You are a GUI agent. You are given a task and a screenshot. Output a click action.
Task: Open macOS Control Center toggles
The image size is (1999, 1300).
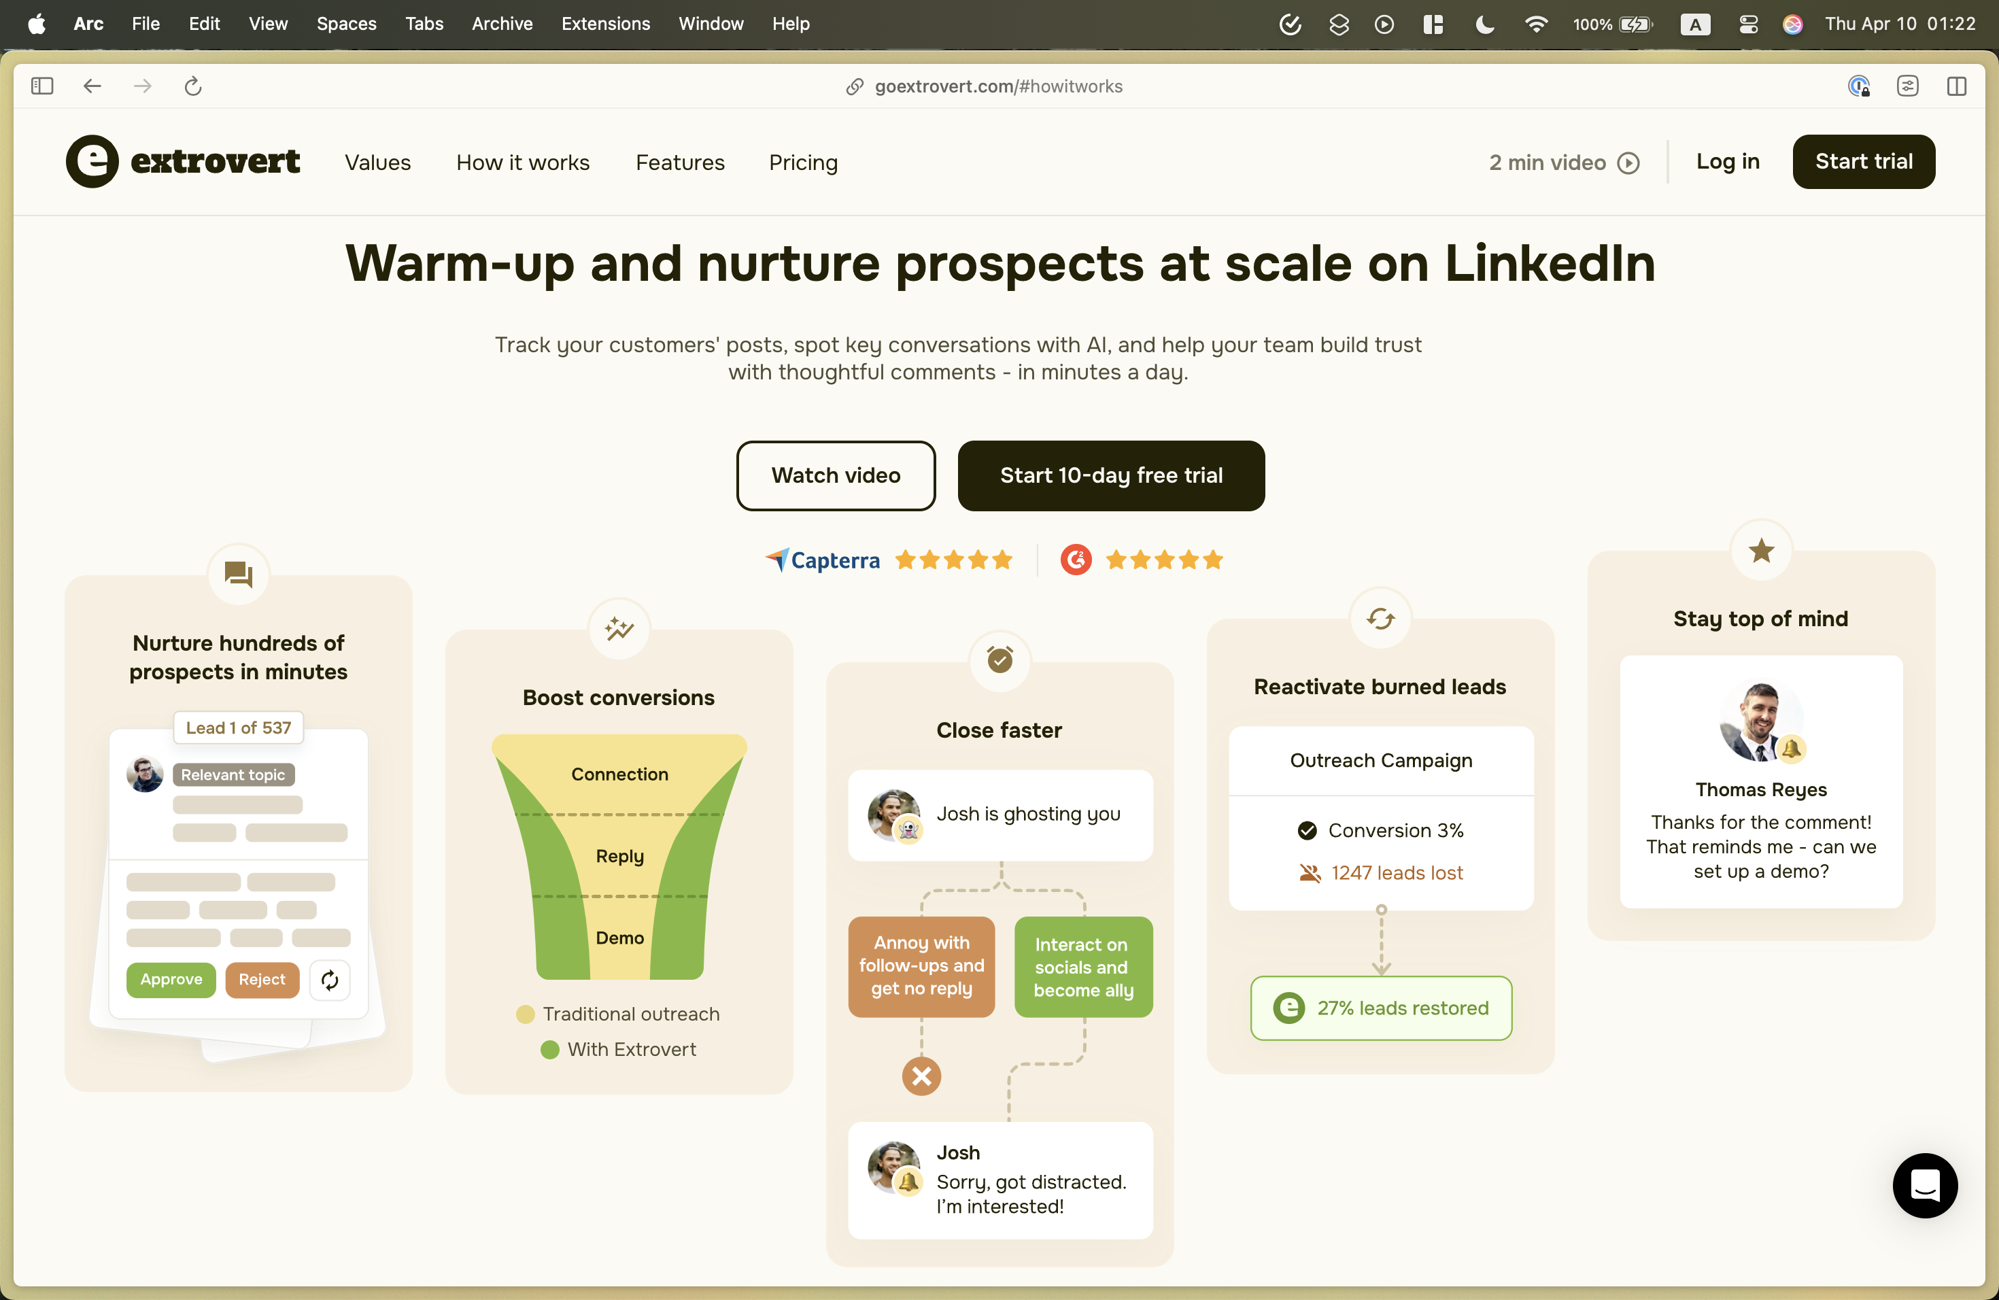[x=1748, y=24]
